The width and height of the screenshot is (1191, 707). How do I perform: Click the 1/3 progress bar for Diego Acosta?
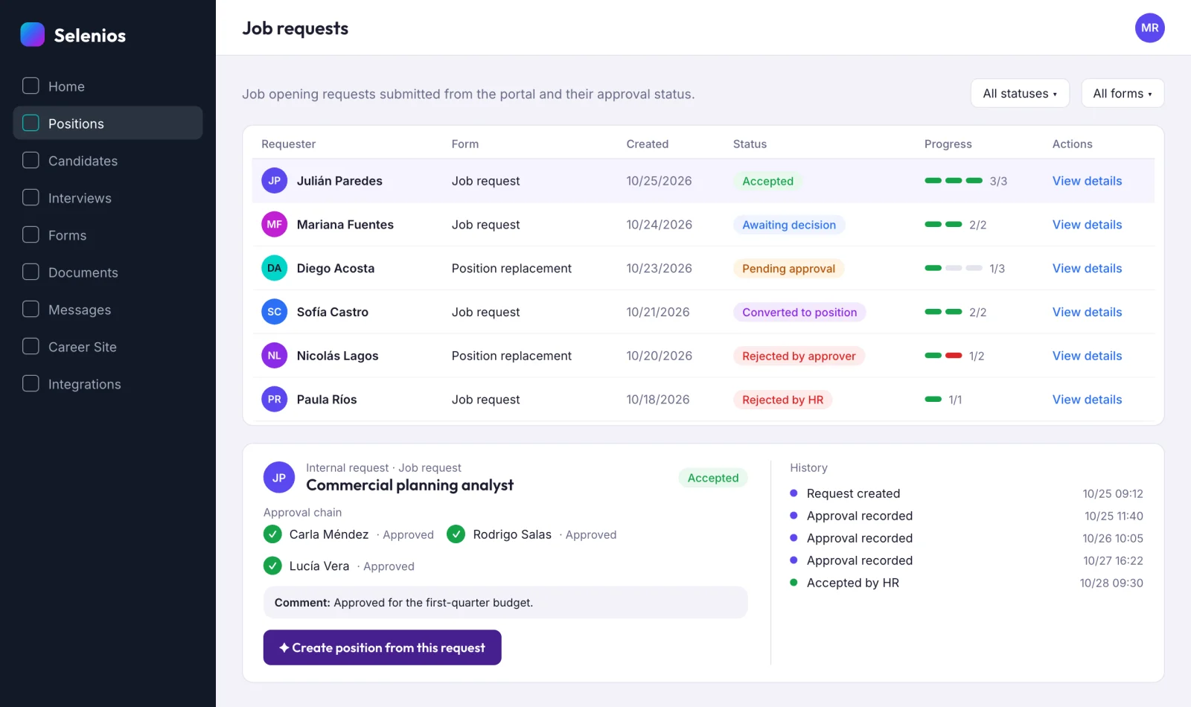click(x=954, y=268)
